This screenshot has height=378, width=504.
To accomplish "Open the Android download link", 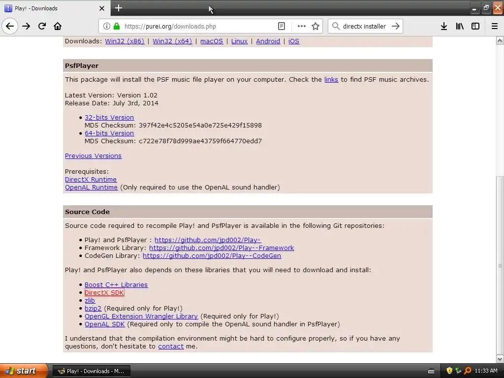I will point(268,41).
